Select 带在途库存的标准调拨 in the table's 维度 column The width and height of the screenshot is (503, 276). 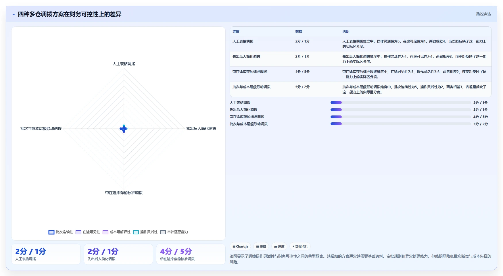pos(250,72)
